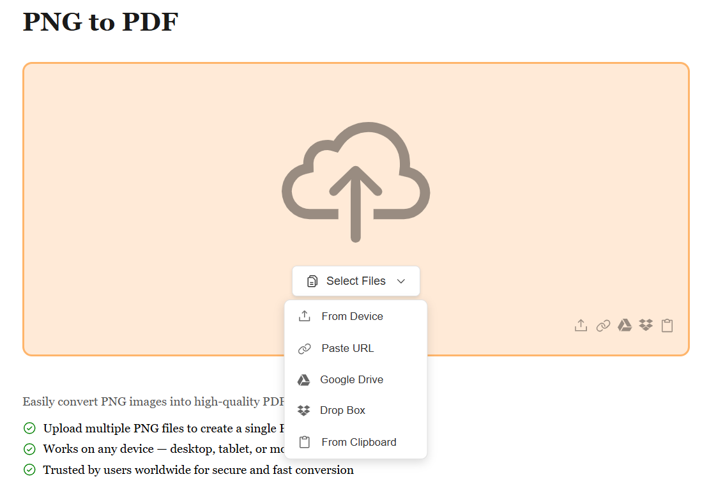The width and height of the screenshot is (709, 502).
Task: Click the documents icon inside Select Files button
Action: (312, 281)
